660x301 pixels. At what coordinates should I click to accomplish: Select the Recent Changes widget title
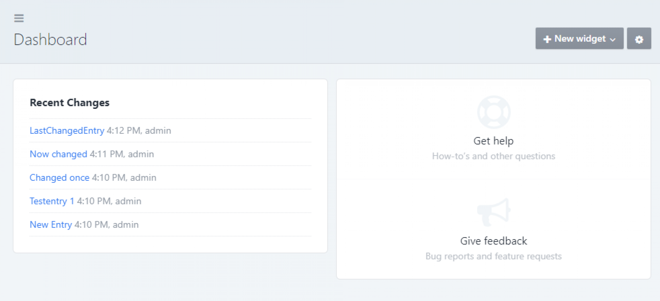[70, 103]
